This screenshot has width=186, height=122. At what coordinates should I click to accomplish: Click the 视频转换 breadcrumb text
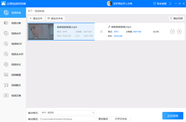40,11
